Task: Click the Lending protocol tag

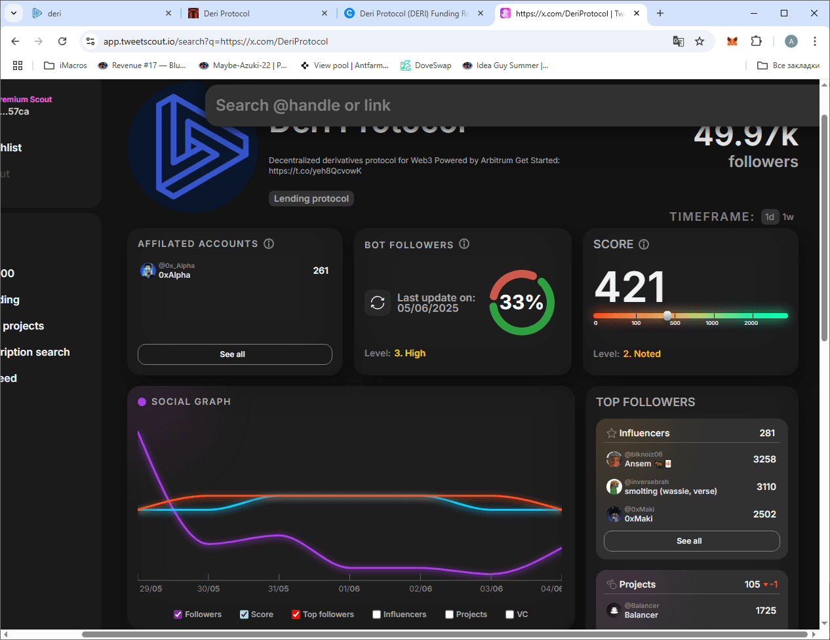Action: (311, 198)
